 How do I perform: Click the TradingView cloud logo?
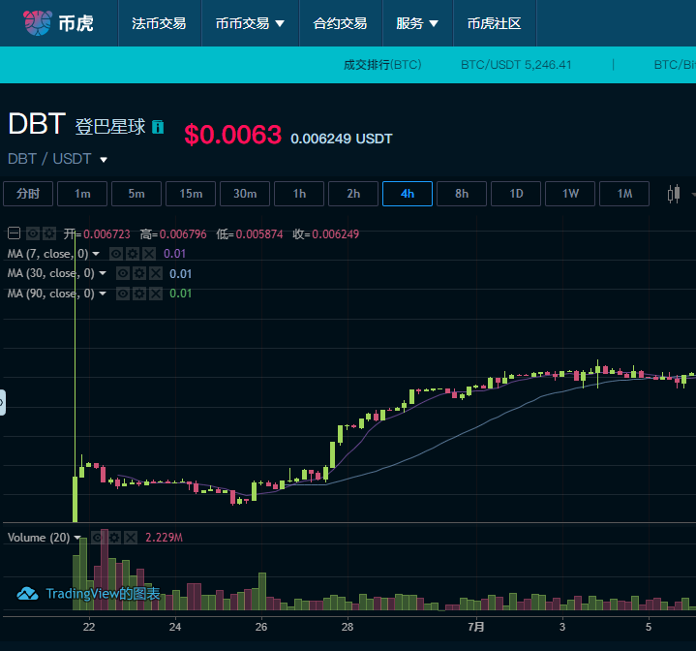[x=27, y=594]
